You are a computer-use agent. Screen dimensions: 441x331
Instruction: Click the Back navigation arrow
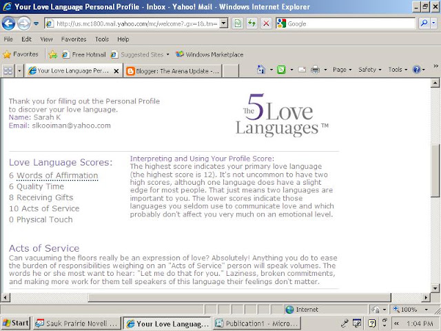coord(8,23)
